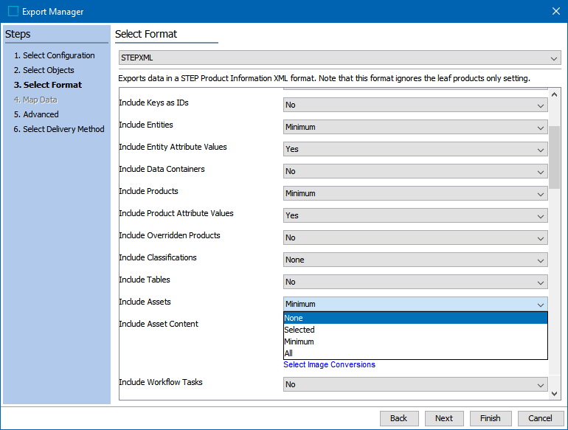Close the Export Manager dialog

(x=555, y=11)
